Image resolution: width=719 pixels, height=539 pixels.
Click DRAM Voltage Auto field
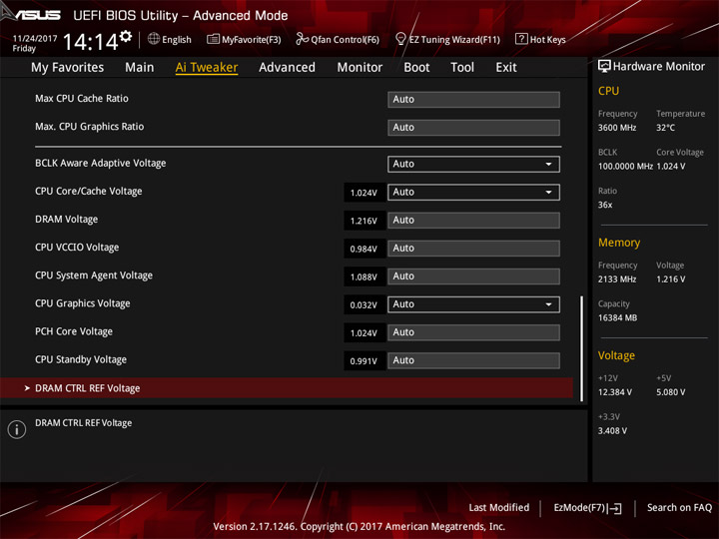point(473,220)
